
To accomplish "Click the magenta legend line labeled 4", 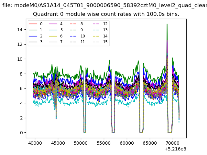I will tap(53, 24).
